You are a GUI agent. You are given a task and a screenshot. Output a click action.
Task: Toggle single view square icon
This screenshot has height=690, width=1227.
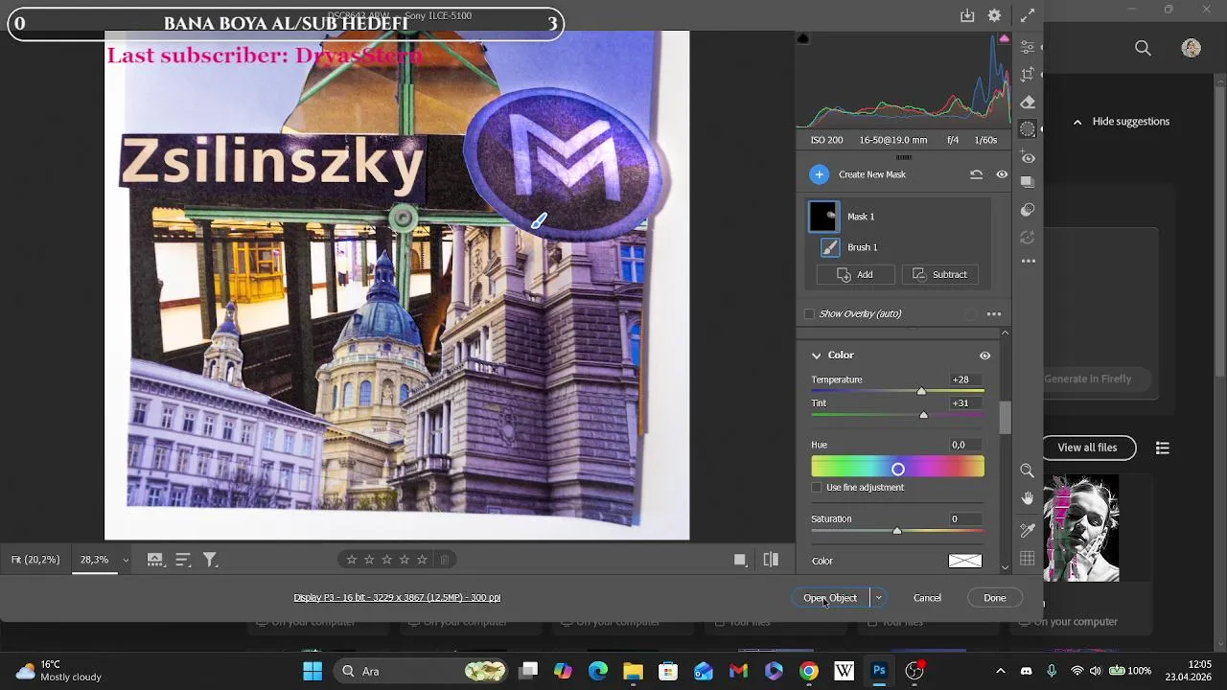740,560
